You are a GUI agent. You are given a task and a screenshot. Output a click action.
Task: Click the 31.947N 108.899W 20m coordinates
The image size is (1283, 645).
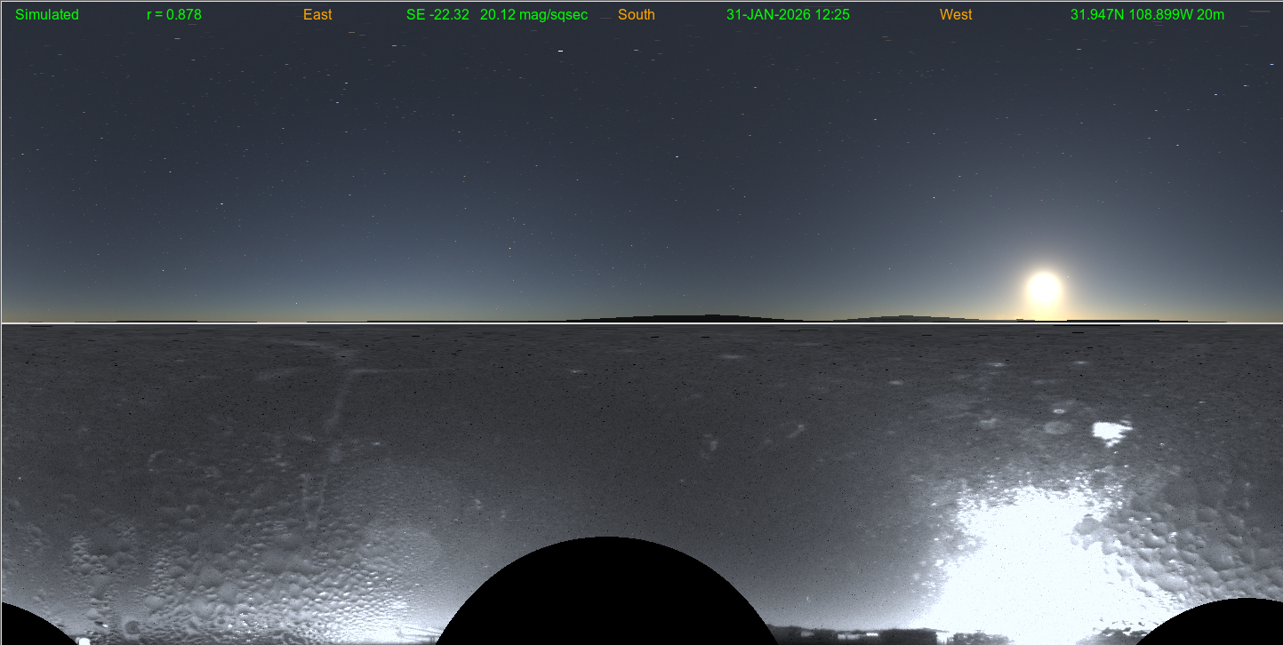(1147, 15)
